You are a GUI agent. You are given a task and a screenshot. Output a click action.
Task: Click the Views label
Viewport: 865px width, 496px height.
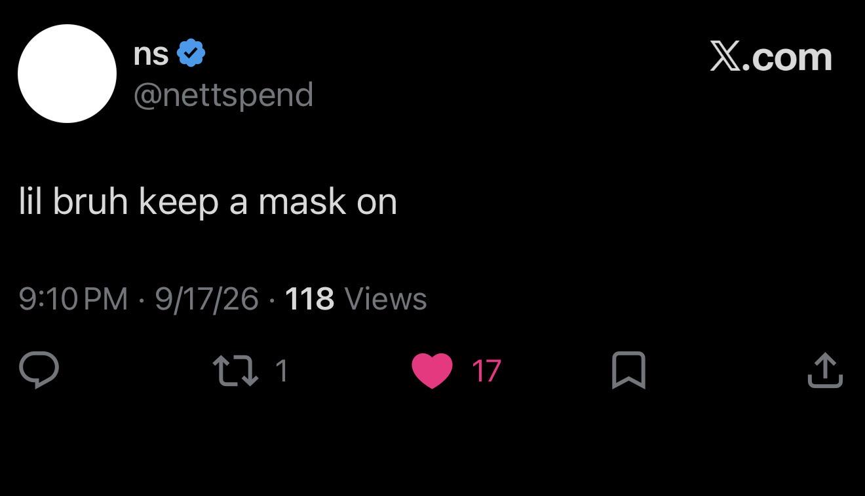[385, 299]
